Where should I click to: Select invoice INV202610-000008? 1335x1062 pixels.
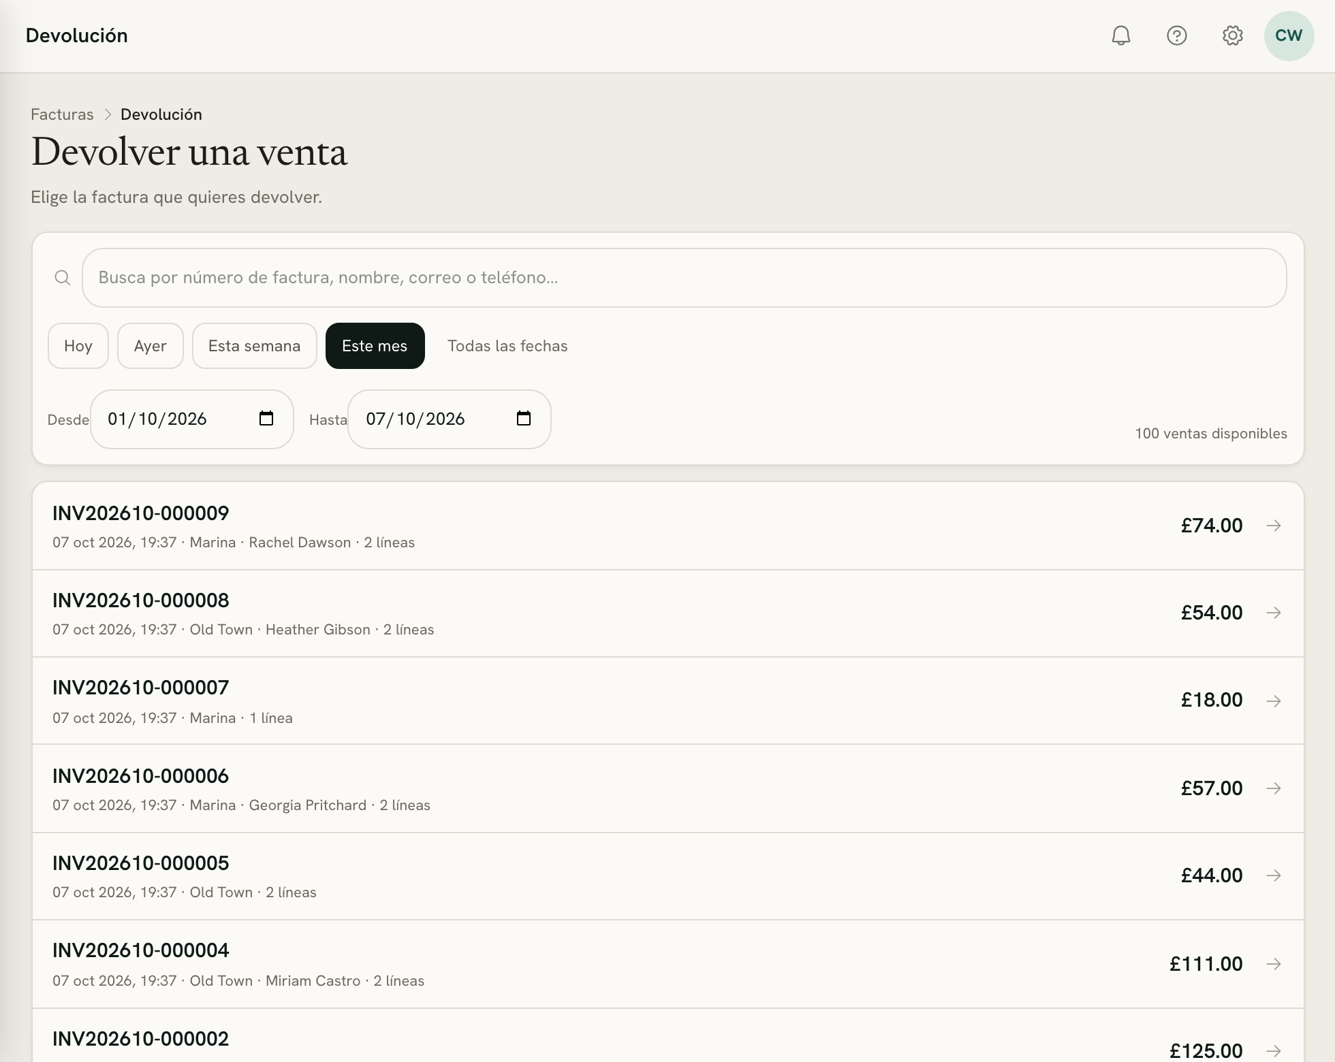pyautogui.click(x=668, y=613)
